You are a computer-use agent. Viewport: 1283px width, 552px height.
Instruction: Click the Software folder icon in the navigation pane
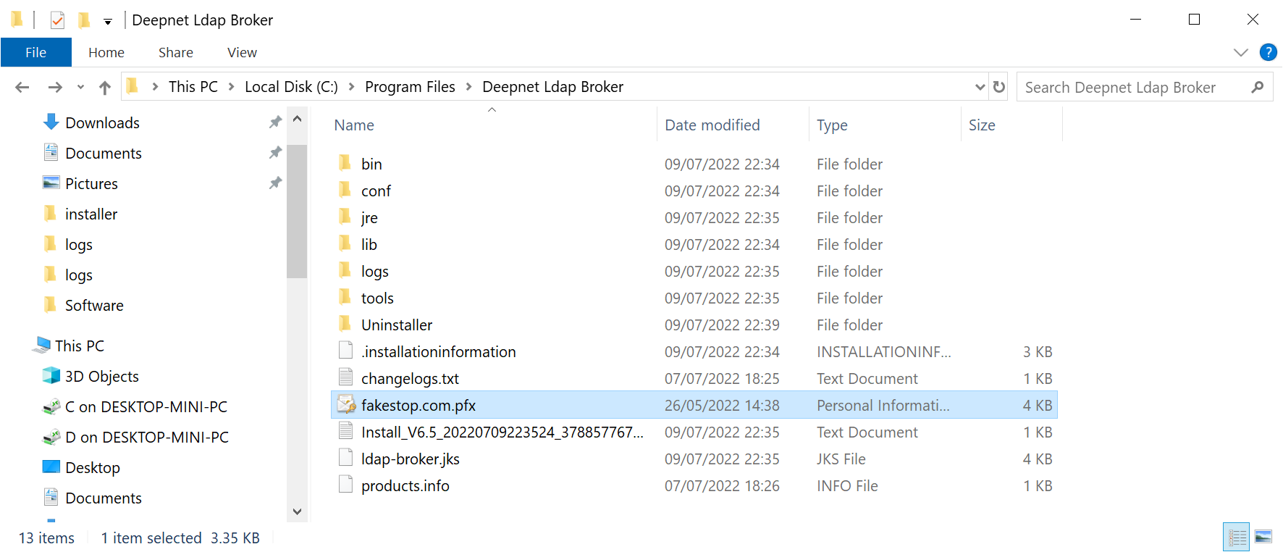point(50,305)
